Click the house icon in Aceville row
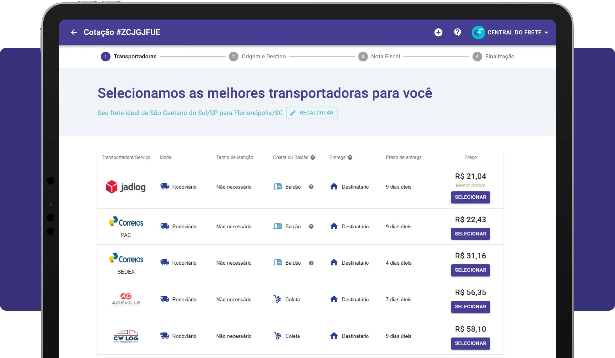This screenshot has width=615, height=358. click(x=334, y=299)
